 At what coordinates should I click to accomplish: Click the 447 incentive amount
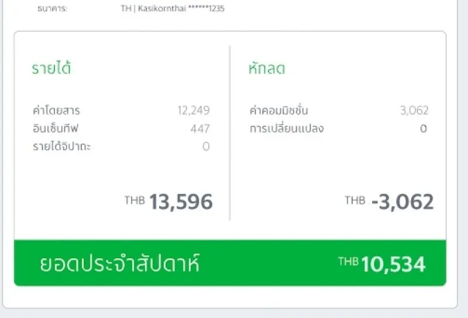(x=199, y=128)
